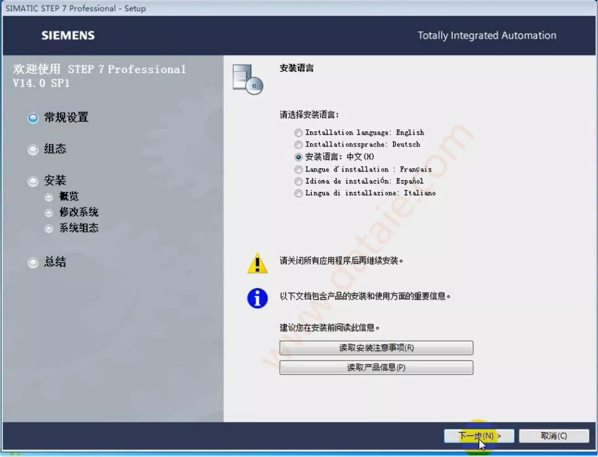Select Deutsch installation language option
Viewport: 598px width, 457px height.
[298, 145]
